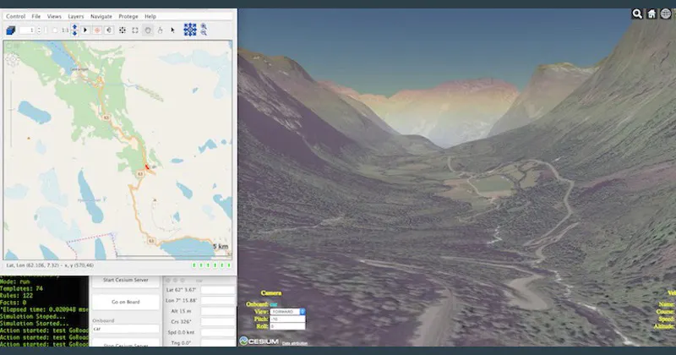Viewport: 676px width, 355px height.
Task: Click the Lat, Lon coordinates status text
Action: pos(50,265)
